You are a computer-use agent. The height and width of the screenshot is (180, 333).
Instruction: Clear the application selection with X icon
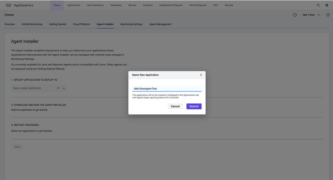58,88
